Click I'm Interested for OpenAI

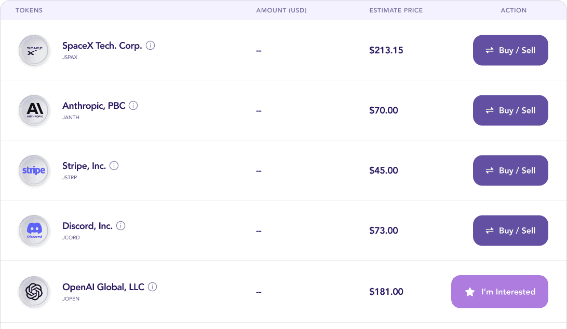[500, 292]
